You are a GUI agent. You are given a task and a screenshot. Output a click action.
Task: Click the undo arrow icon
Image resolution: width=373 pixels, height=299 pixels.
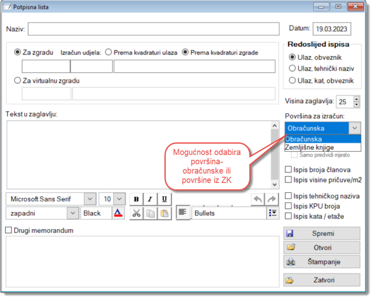pyautogui.click(x=257, y=199)
